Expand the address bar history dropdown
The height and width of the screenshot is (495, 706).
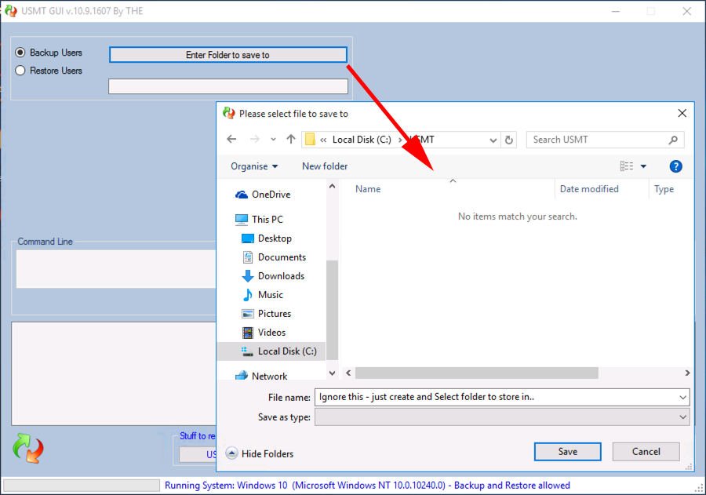(x=493, y=140)
